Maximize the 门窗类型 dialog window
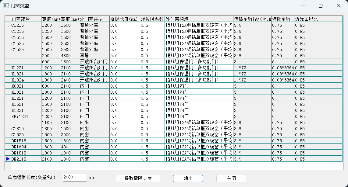 tap(320, 6)
